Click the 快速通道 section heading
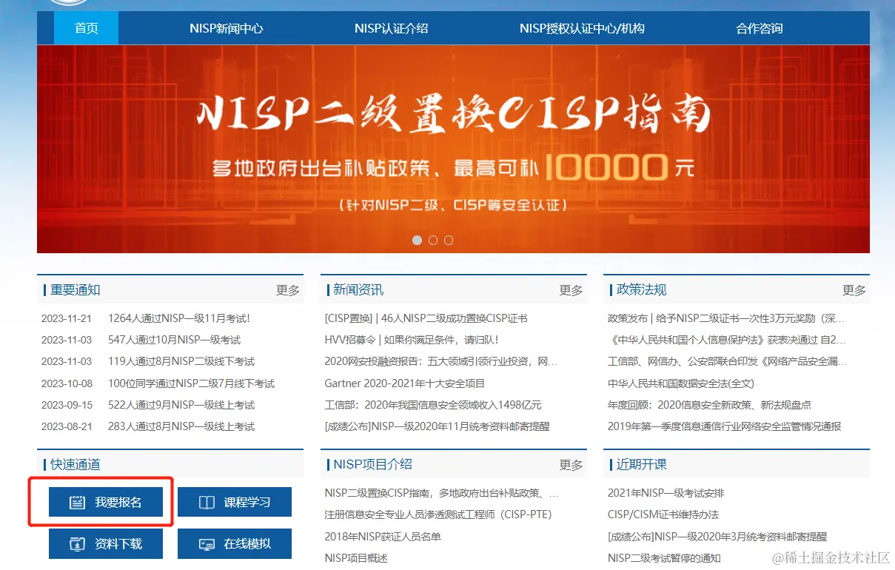The width and height of the screenshot is (895, 570). (75, 464)
